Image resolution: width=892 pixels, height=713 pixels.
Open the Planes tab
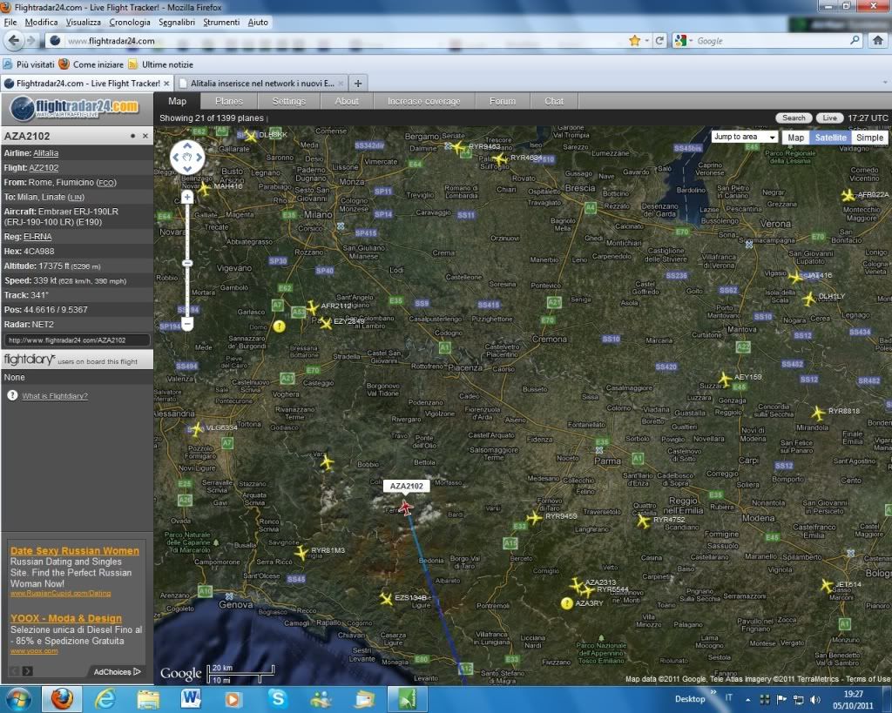229,101
